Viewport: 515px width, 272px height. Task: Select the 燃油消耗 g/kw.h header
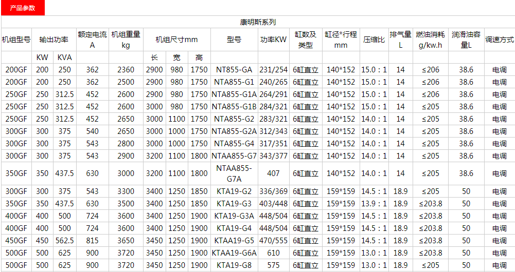click(x=430, y=40)
